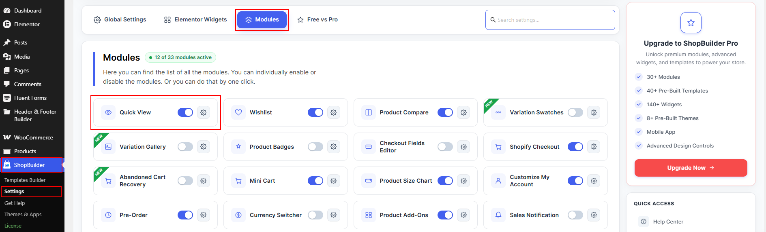Disable the Wishlist toggle
Image resolution: width=766 pixels, height=232 pixels.
[315, 112]
